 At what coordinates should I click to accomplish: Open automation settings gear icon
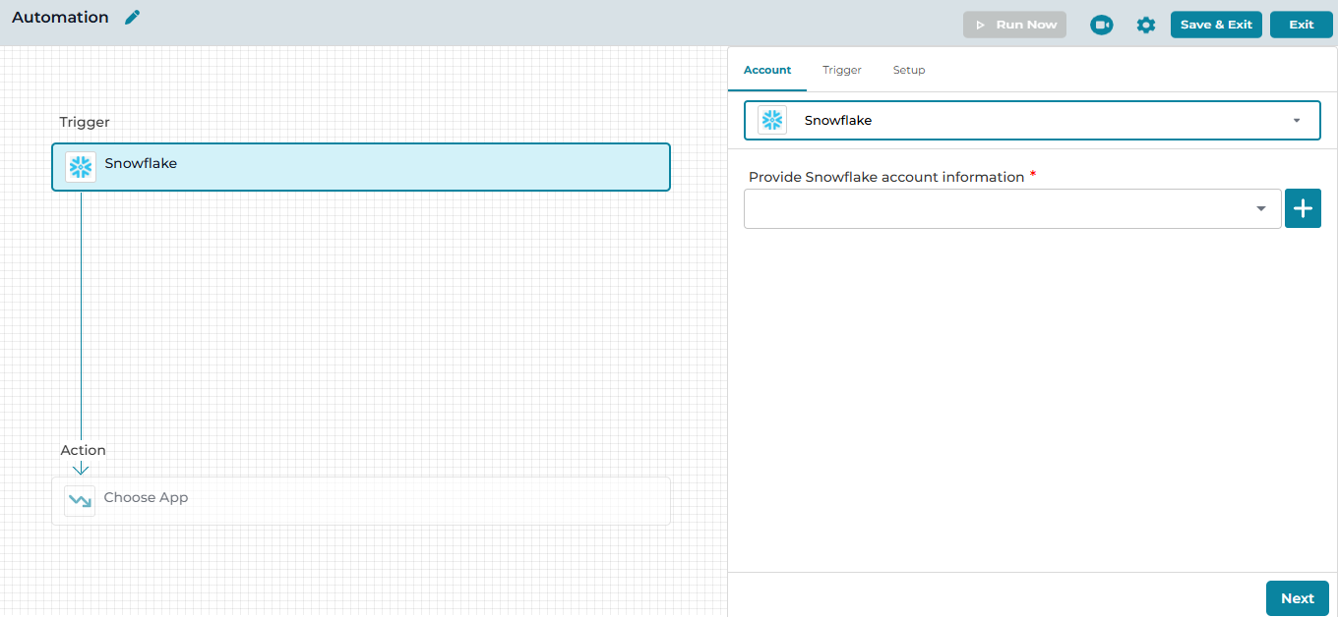[x=1146, y=25]
